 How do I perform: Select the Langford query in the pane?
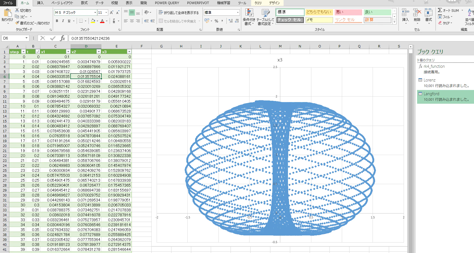click(x=445, y=97)
